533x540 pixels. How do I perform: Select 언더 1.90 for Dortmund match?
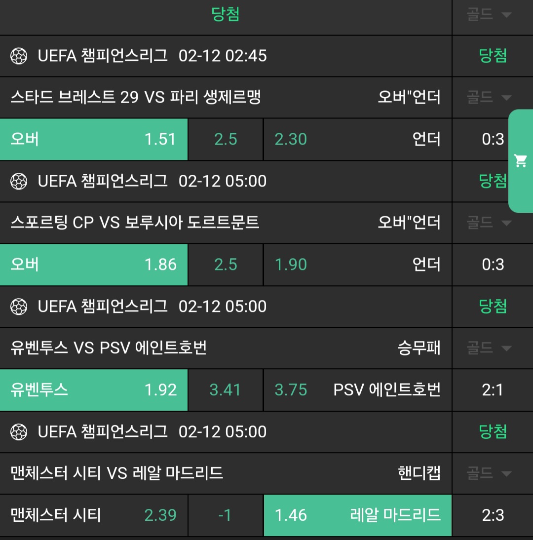tap(357, 265)
